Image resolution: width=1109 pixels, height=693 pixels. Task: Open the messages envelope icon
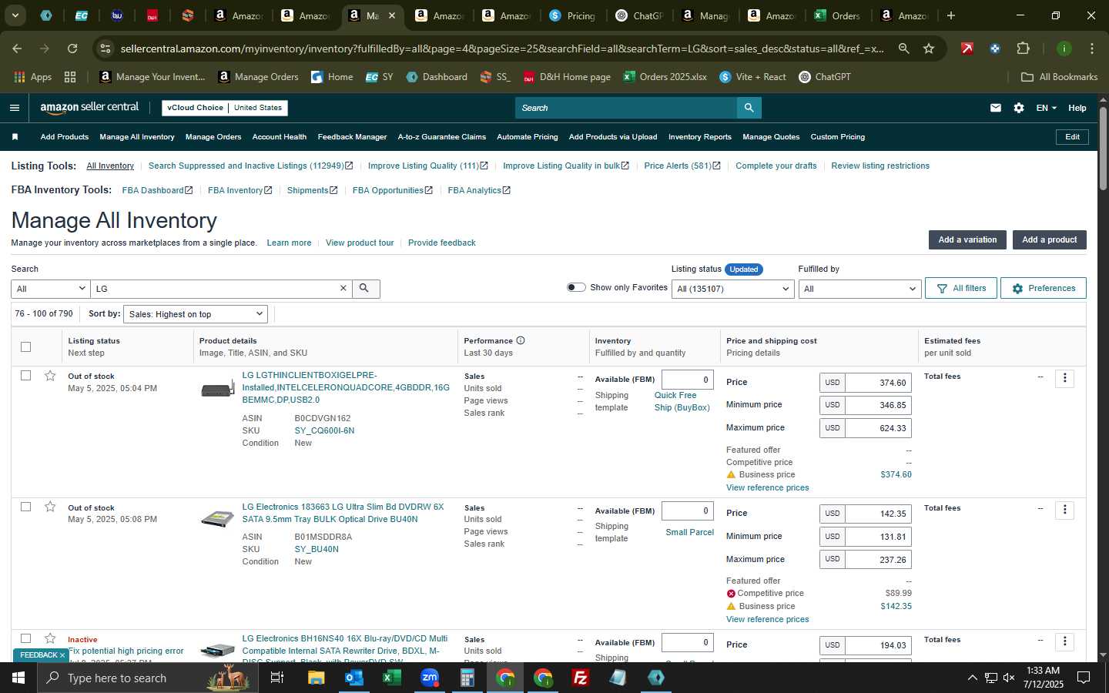(x=996, y=108)
